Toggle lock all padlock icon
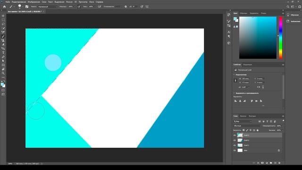Image resolution: width=302 pixels, height=170 pixels. (x=258, y=130)
